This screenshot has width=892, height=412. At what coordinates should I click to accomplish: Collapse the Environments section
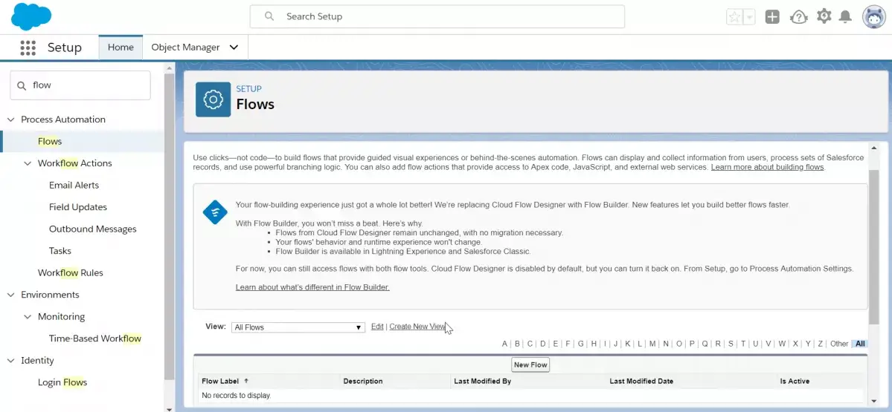point(11,295)
